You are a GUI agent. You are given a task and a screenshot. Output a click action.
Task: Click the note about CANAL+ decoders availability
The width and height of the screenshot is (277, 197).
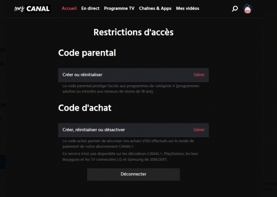pos(130,156)
